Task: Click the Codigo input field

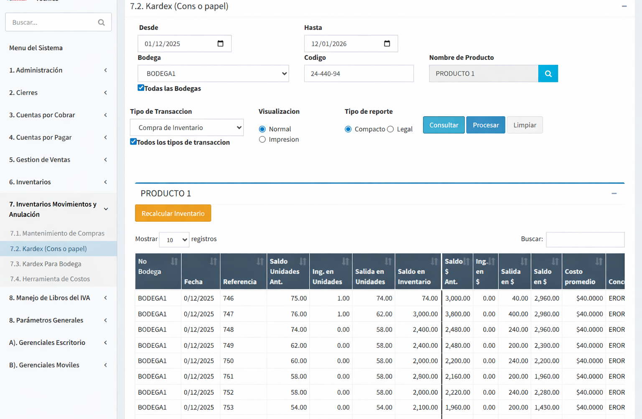Action: click(x=359, y=74)
